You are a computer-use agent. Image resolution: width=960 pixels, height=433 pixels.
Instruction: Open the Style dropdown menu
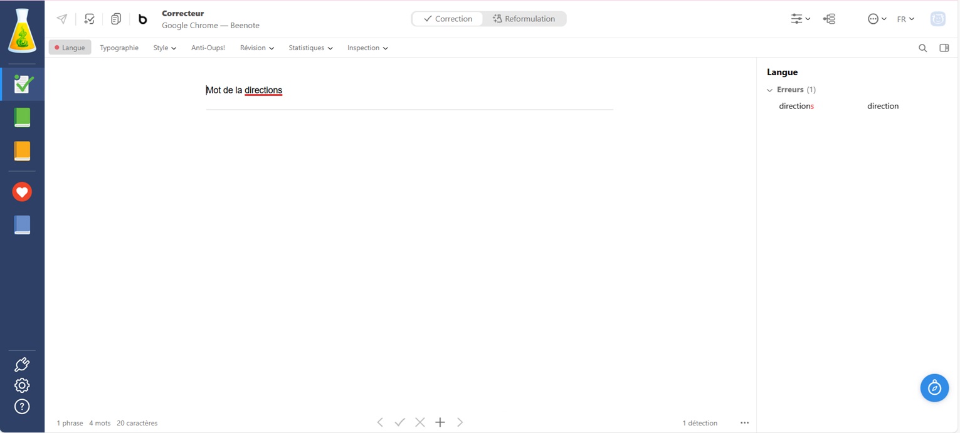coord(164,48)
